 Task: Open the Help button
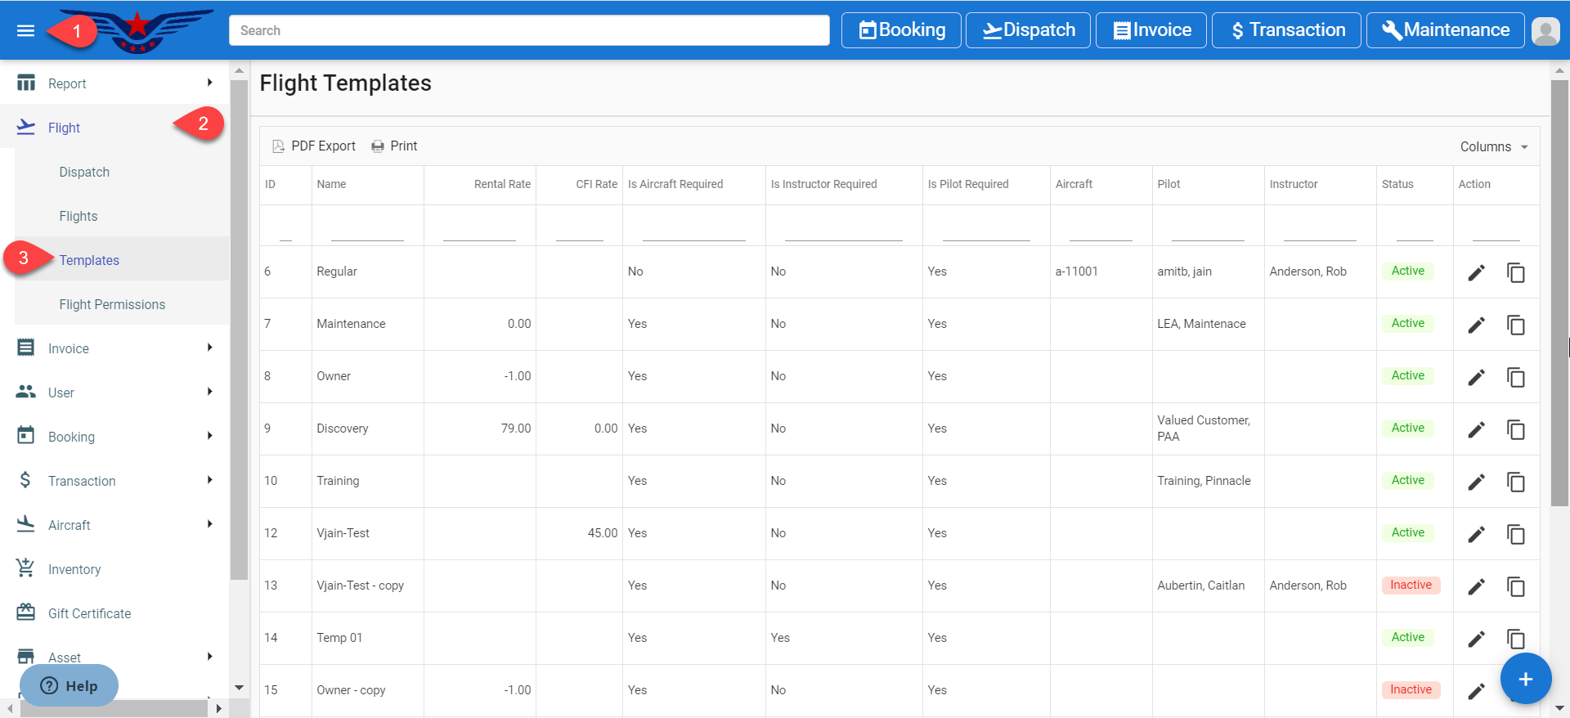[x=70, y=685]
